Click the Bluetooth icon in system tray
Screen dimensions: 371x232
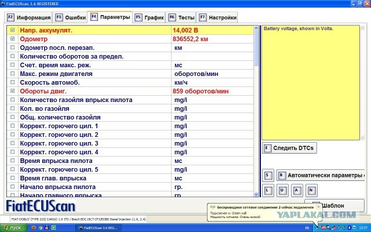point(349,228)
